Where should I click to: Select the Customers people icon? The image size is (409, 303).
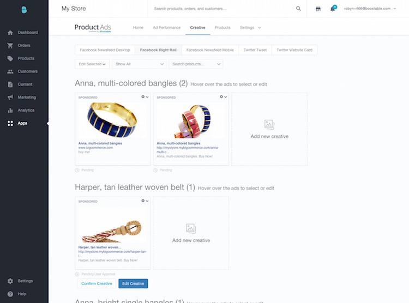coord(10,71)
